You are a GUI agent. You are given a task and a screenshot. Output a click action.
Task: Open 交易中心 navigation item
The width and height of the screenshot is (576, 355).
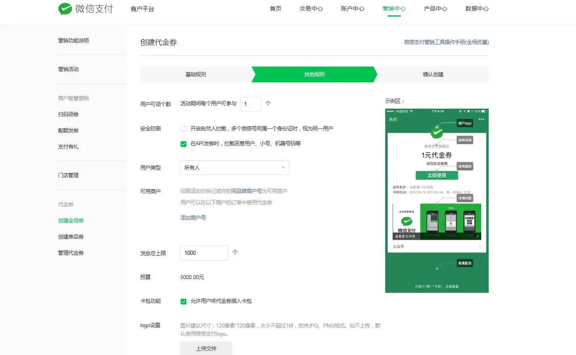click(x=311, y=8)
